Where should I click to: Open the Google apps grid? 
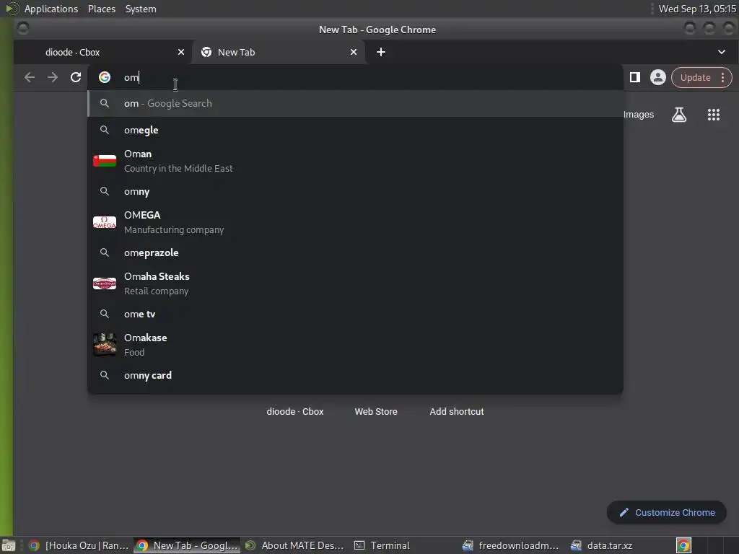(714, 115)
